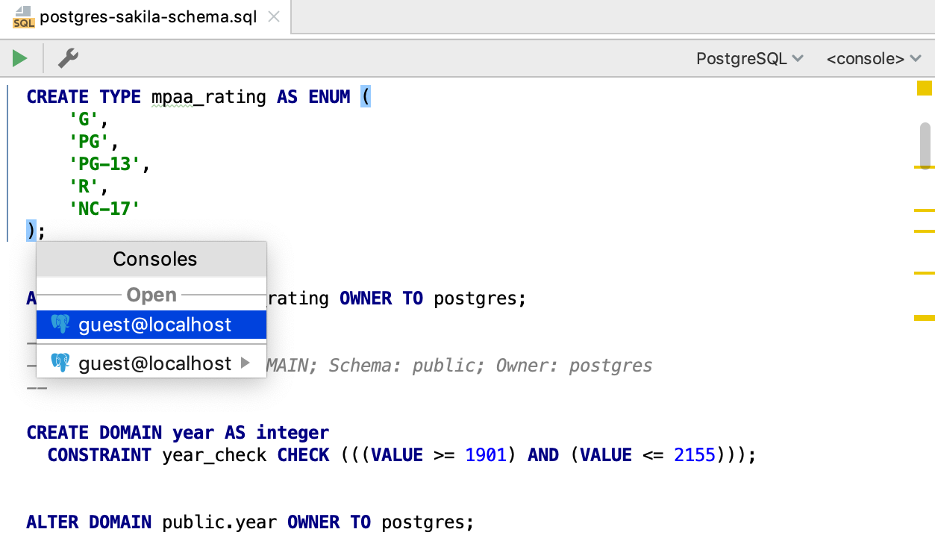
Task: Click the highlighted closing parenthesis of the enum
Action: click(31, 231)
